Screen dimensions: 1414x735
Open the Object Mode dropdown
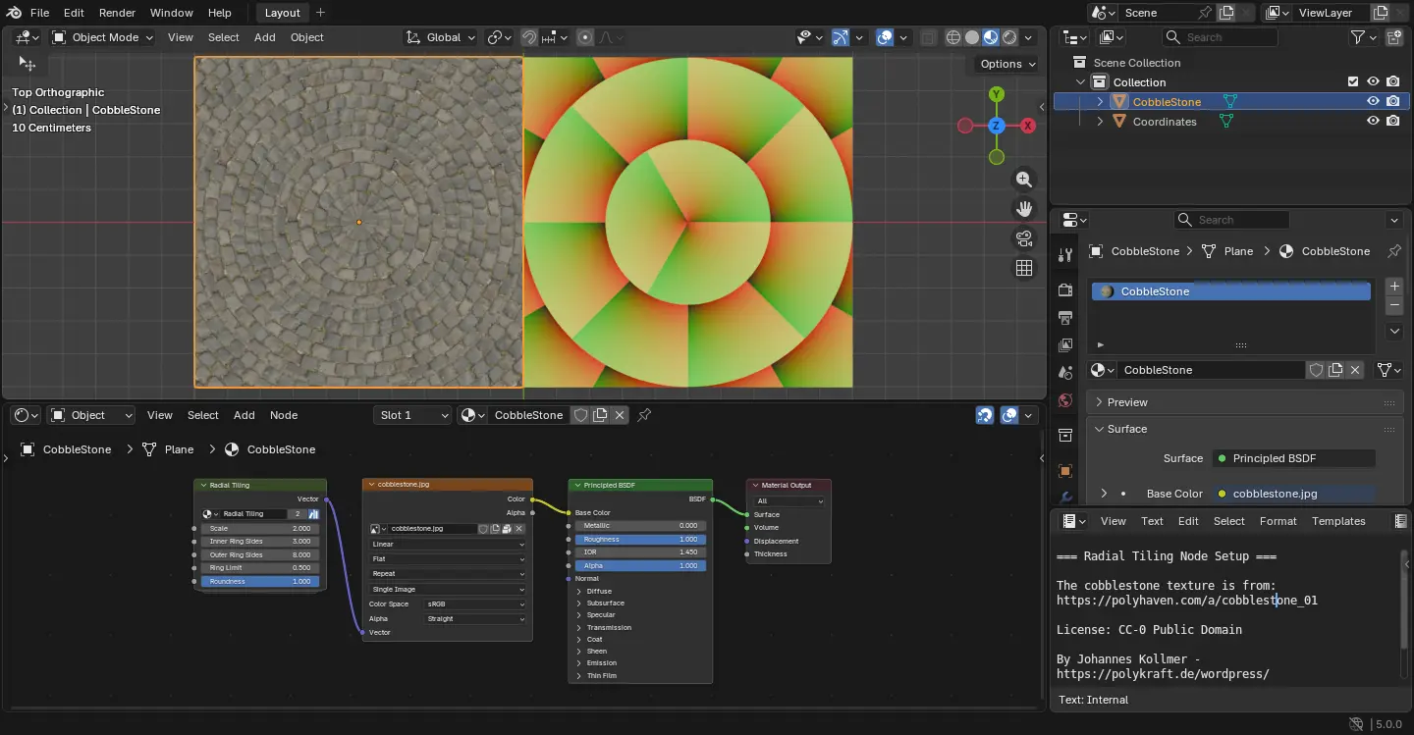point(103,37)
